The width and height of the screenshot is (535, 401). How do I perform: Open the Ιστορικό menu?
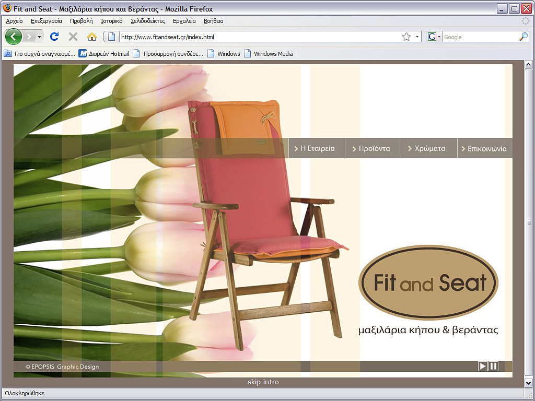click(112, 21)
